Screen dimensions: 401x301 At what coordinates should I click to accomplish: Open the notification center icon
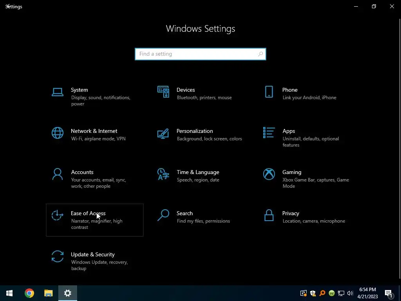(x=388, y=294)
